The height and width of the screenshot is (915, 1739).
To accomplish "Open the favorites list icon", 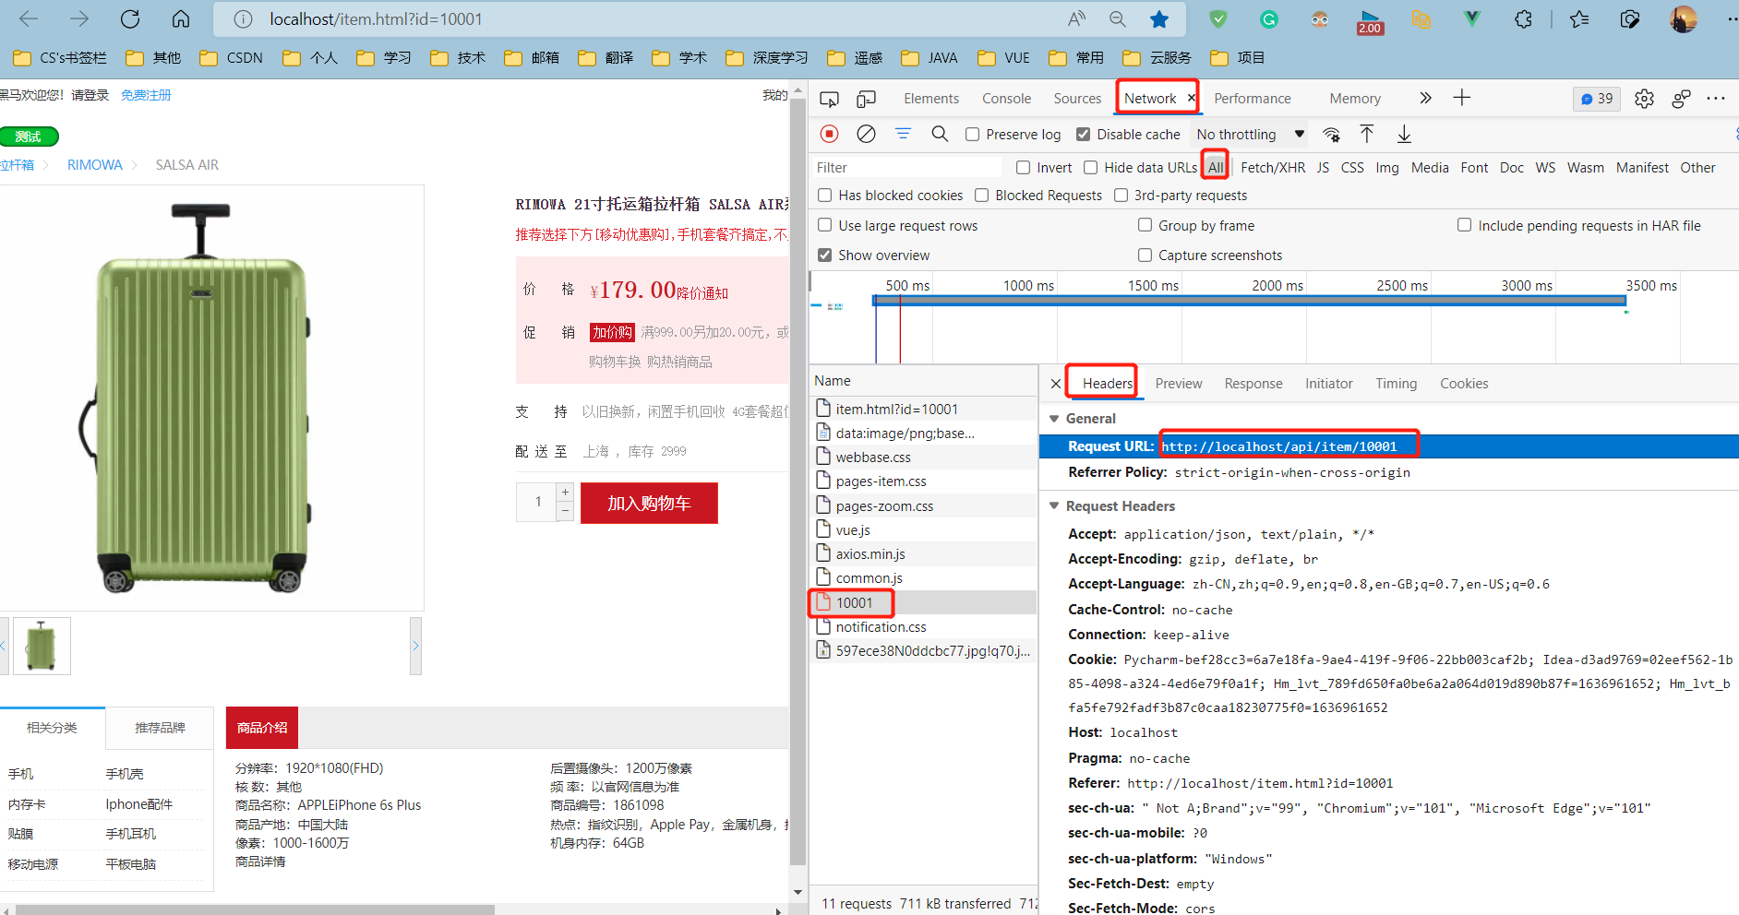I will (1579, 19).
